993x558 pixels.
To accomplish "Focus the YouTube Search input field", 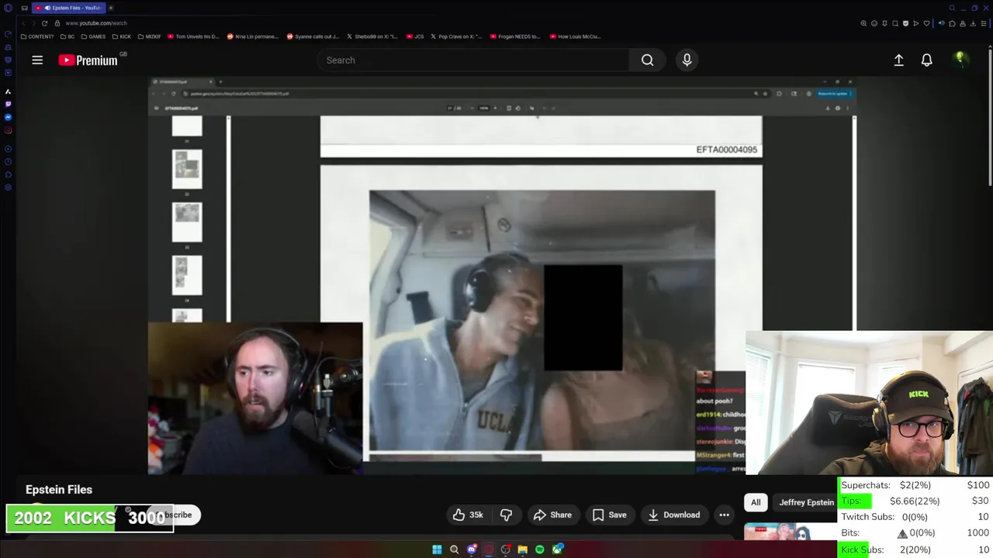I will click(x=473, y=60).
